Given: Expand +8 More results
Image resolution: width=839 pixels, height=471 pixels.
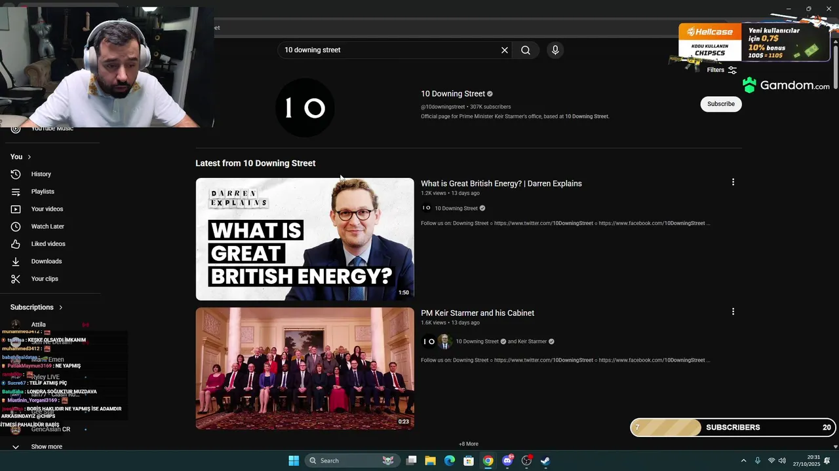Looking at the screenshot, I should [x=469, y=444].
